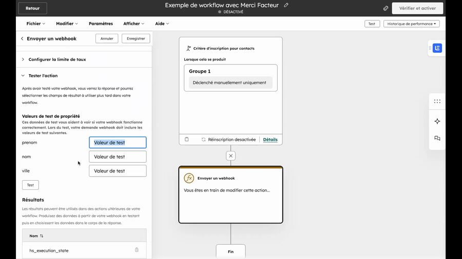Click 'Lorsque cela se produit' label
The image size is (462, 259).
tap(205, 59)
